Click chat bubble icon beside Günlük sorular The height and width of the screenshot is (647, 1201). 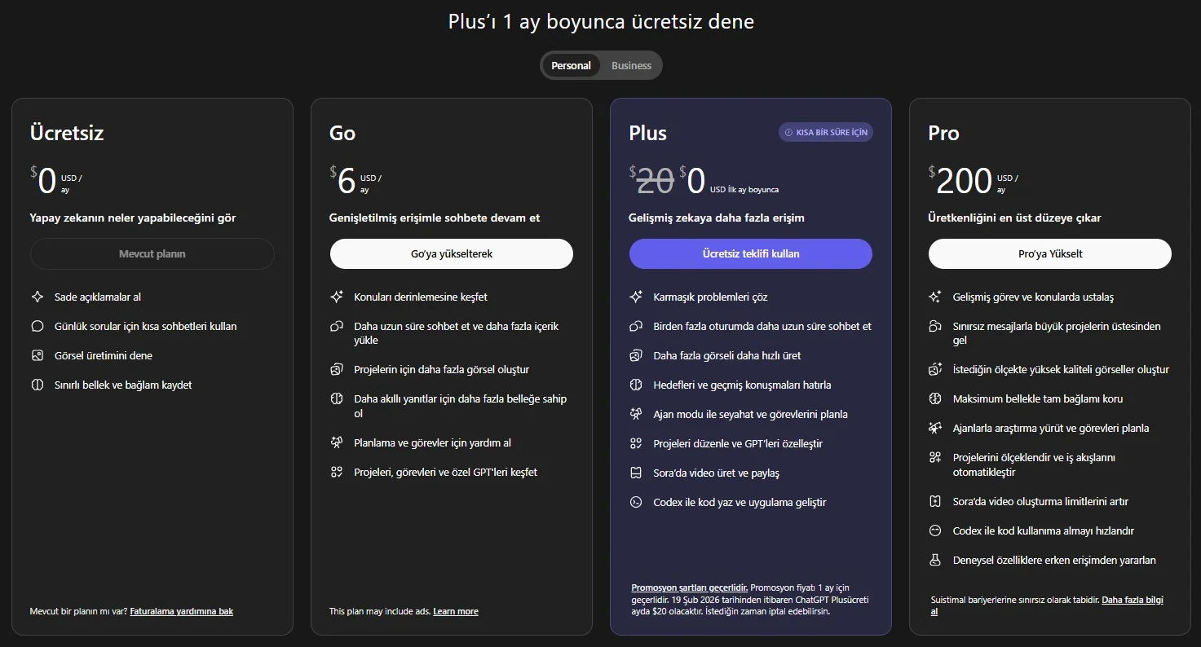coord(38,327)
